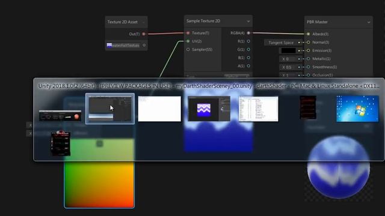
Task: Click the Emission(3) port on PBR Master
Action: pos(308,50)
